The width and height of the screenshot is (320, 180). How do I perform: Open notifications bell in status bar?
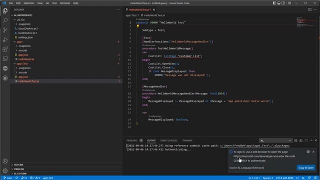tap(315, 178)
